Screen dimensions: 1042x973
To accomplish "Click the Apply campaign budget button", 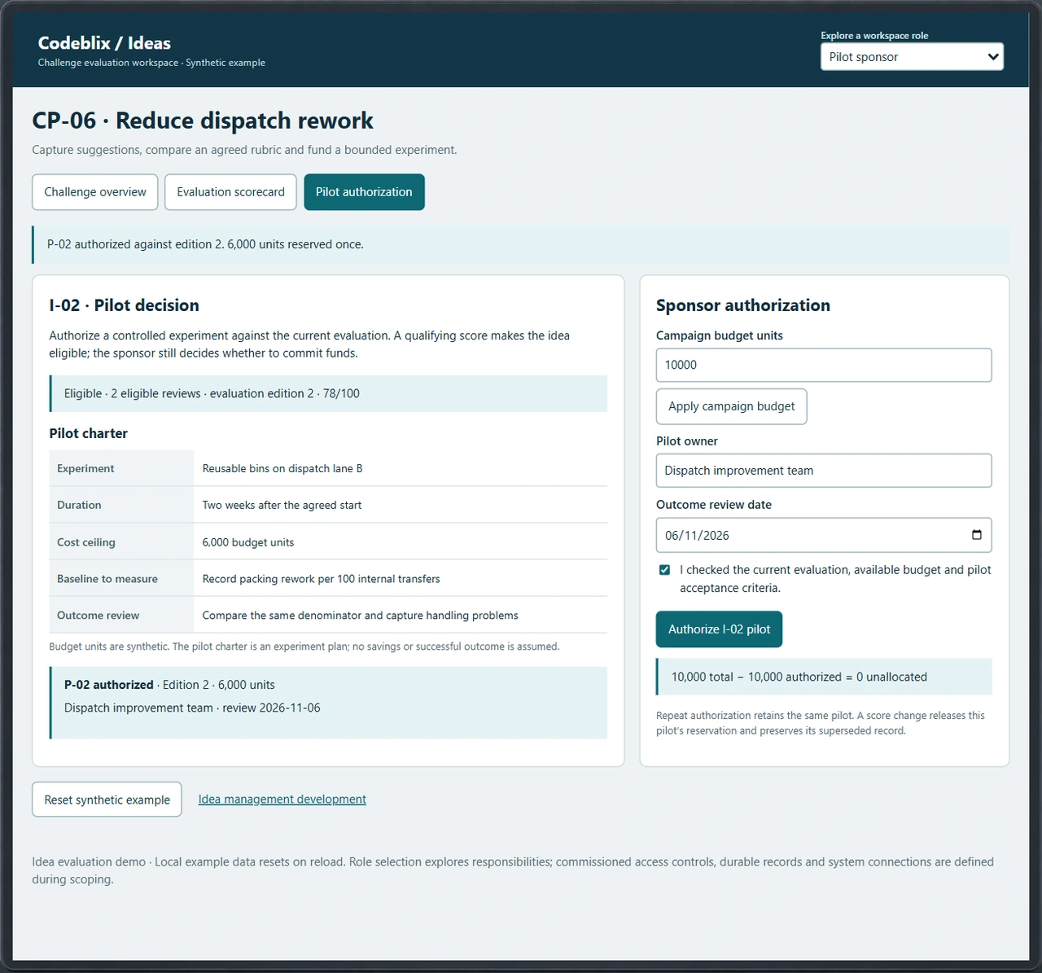I will [x=731, y=406].
